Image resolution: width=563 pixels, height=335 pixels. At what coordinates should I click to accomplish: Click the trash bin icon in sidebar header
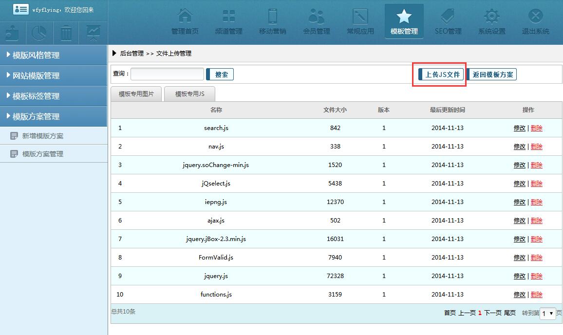[66, 33]
